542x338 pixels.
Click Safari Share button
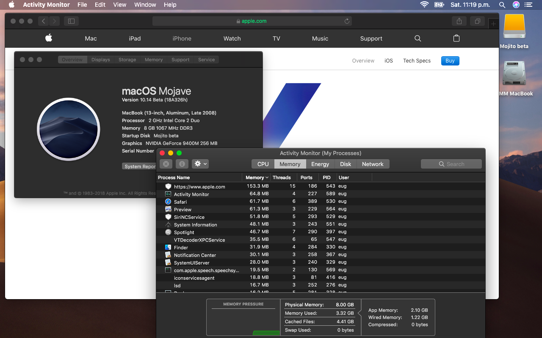click(x=459, y=21)
